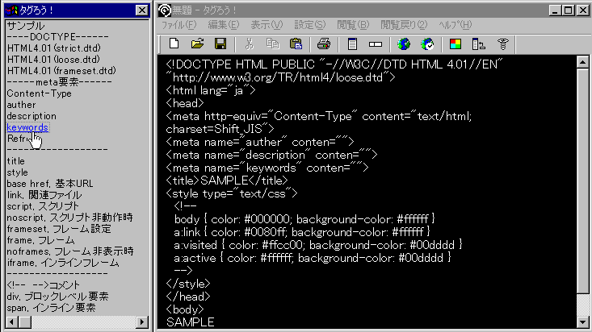Select link, 関連ファイル entry
The width and height of the screenshot is (592, 332).
[x=44, y=195]
